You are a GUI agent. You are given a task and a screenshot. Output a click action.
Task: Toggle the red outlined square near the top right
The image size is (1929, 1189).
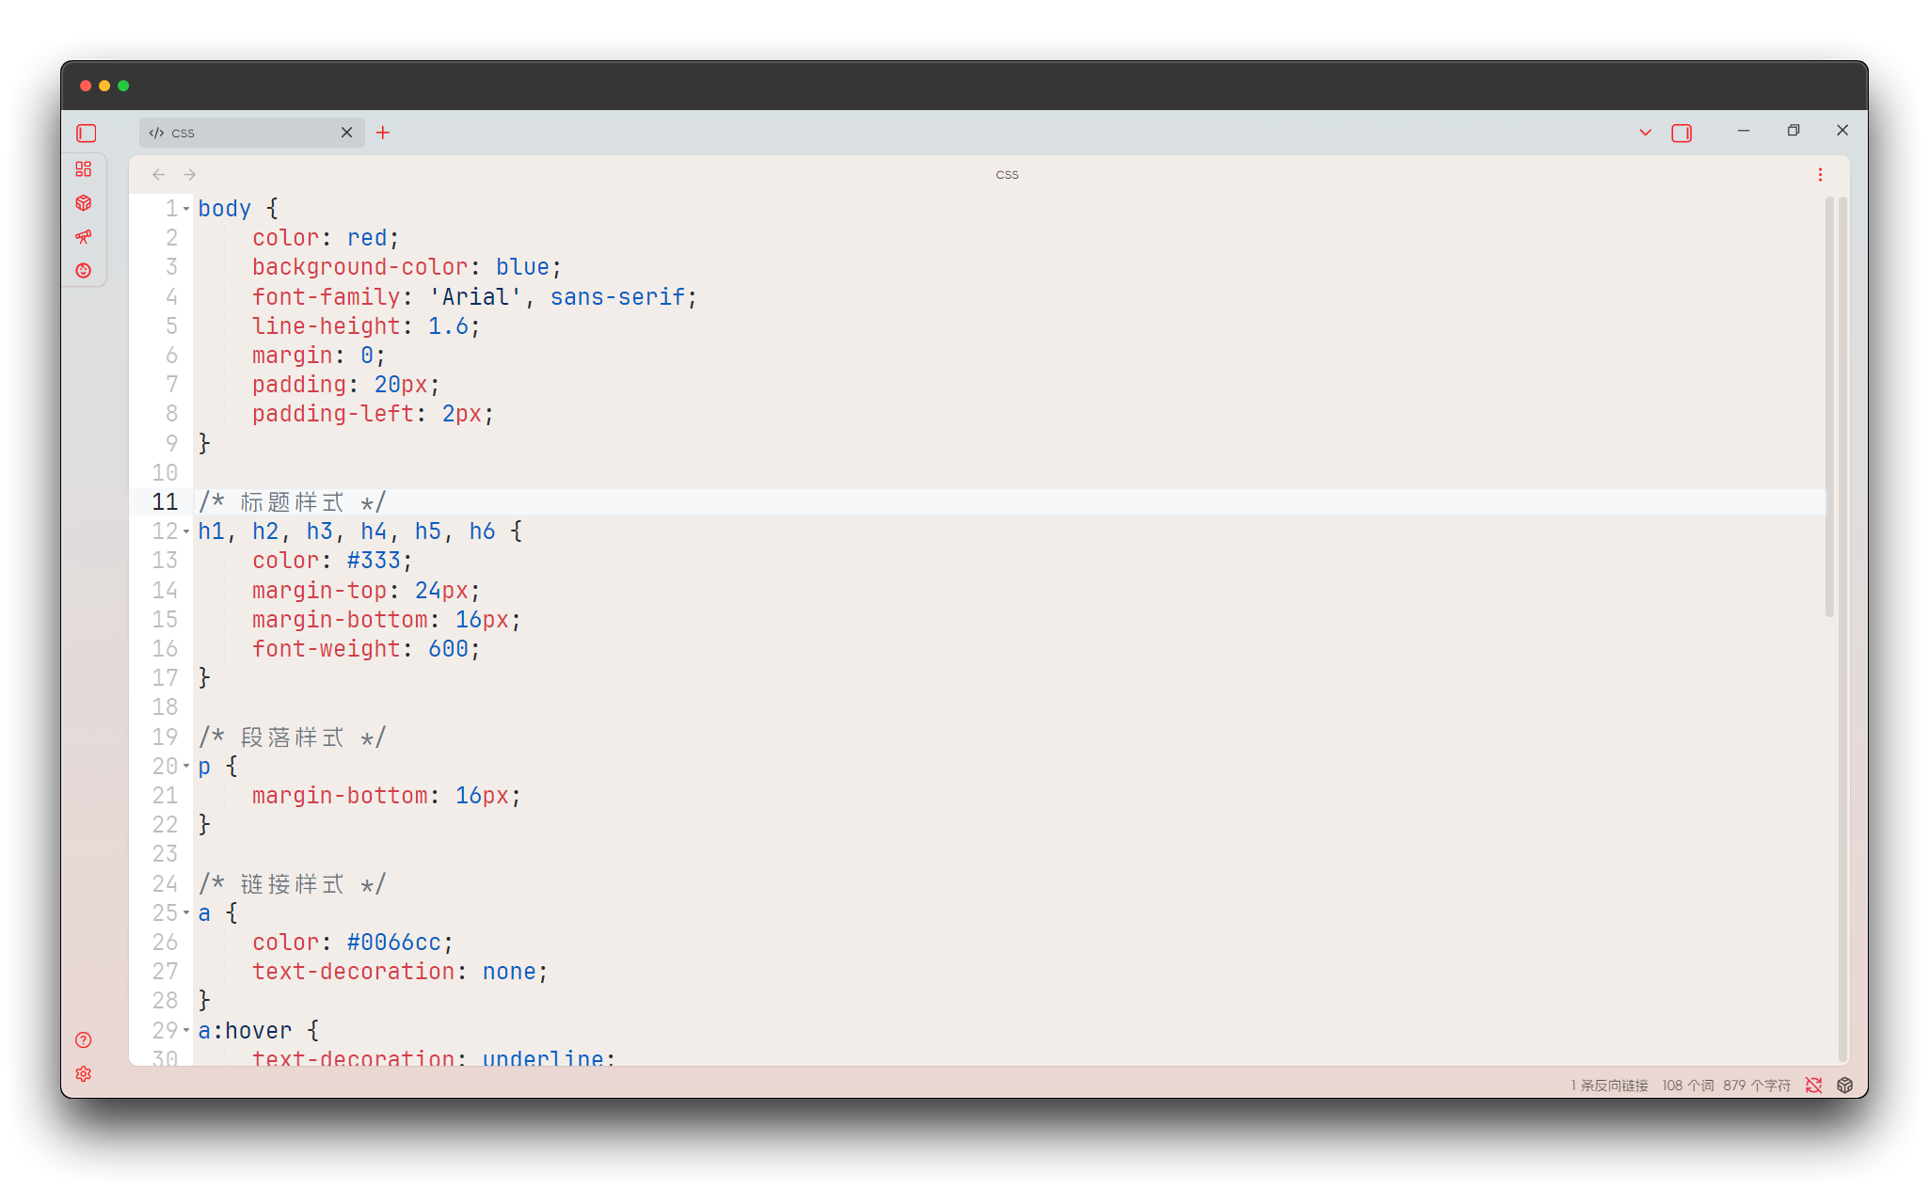[1682, 133]
